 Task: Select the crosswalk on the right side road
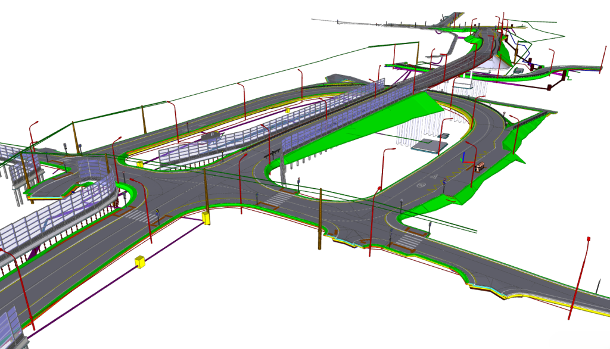tap(409, 240)
